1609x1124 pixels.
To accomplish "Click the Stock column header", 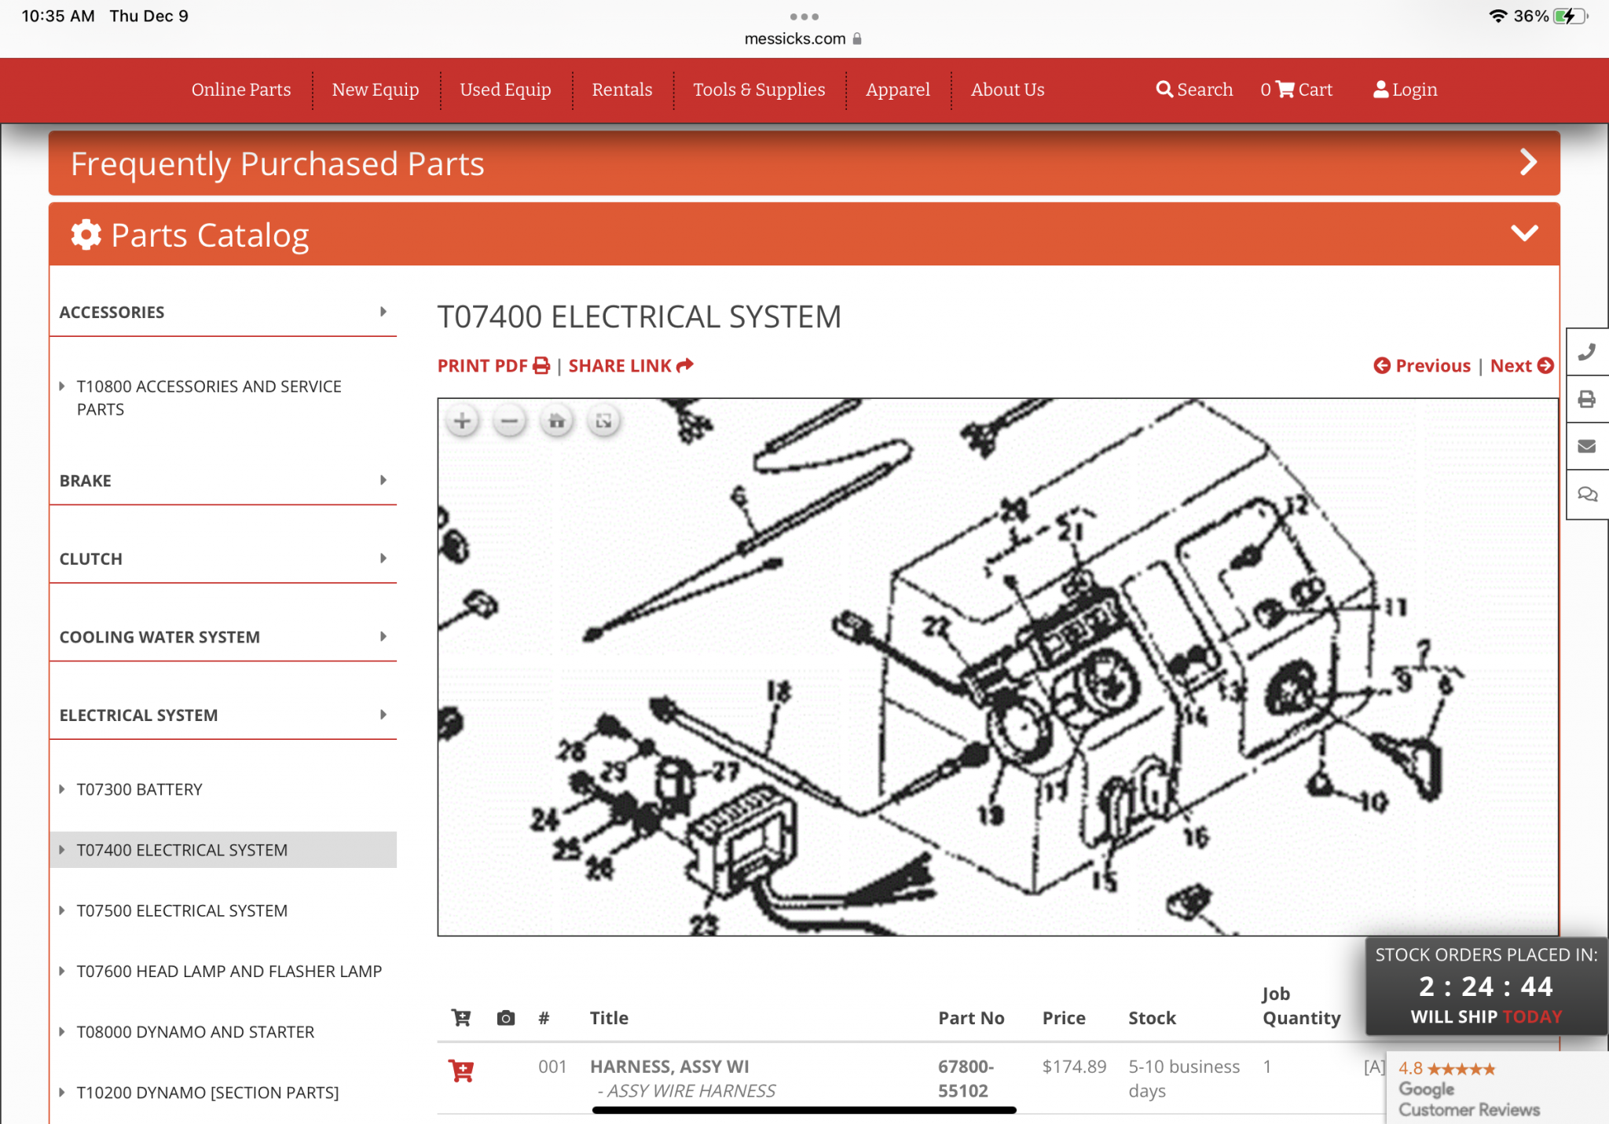I will (x=1152, y=1018).
